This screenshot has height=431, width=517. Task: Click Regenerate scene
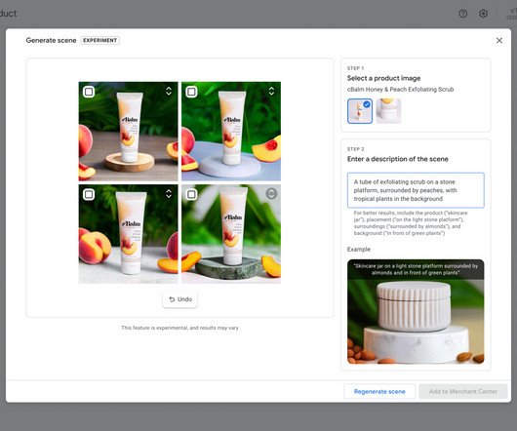tap(379, 391)
